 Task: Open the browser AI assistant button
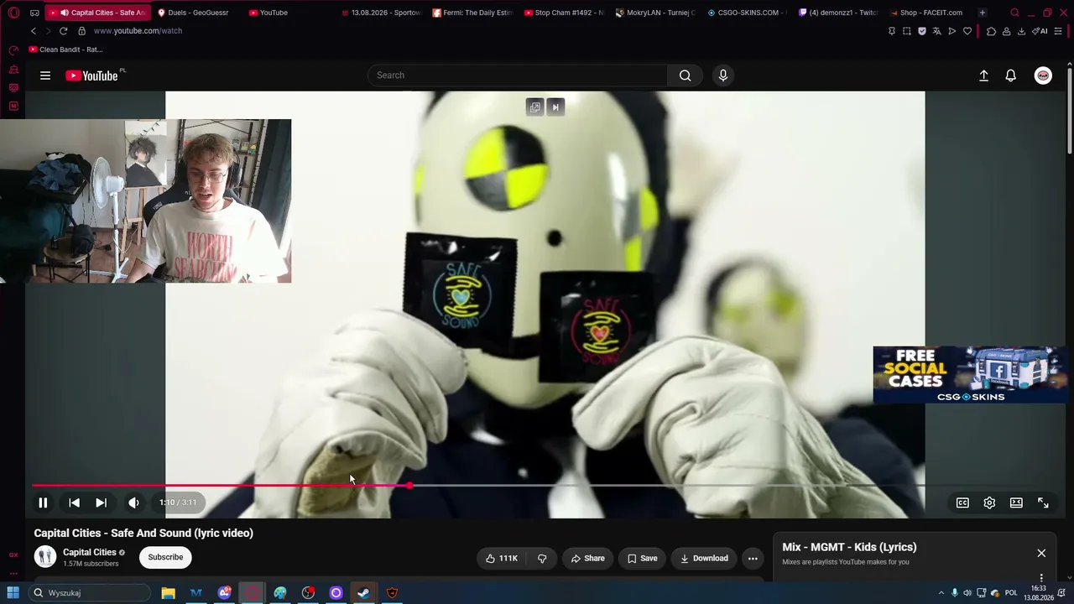point(1041,31)
